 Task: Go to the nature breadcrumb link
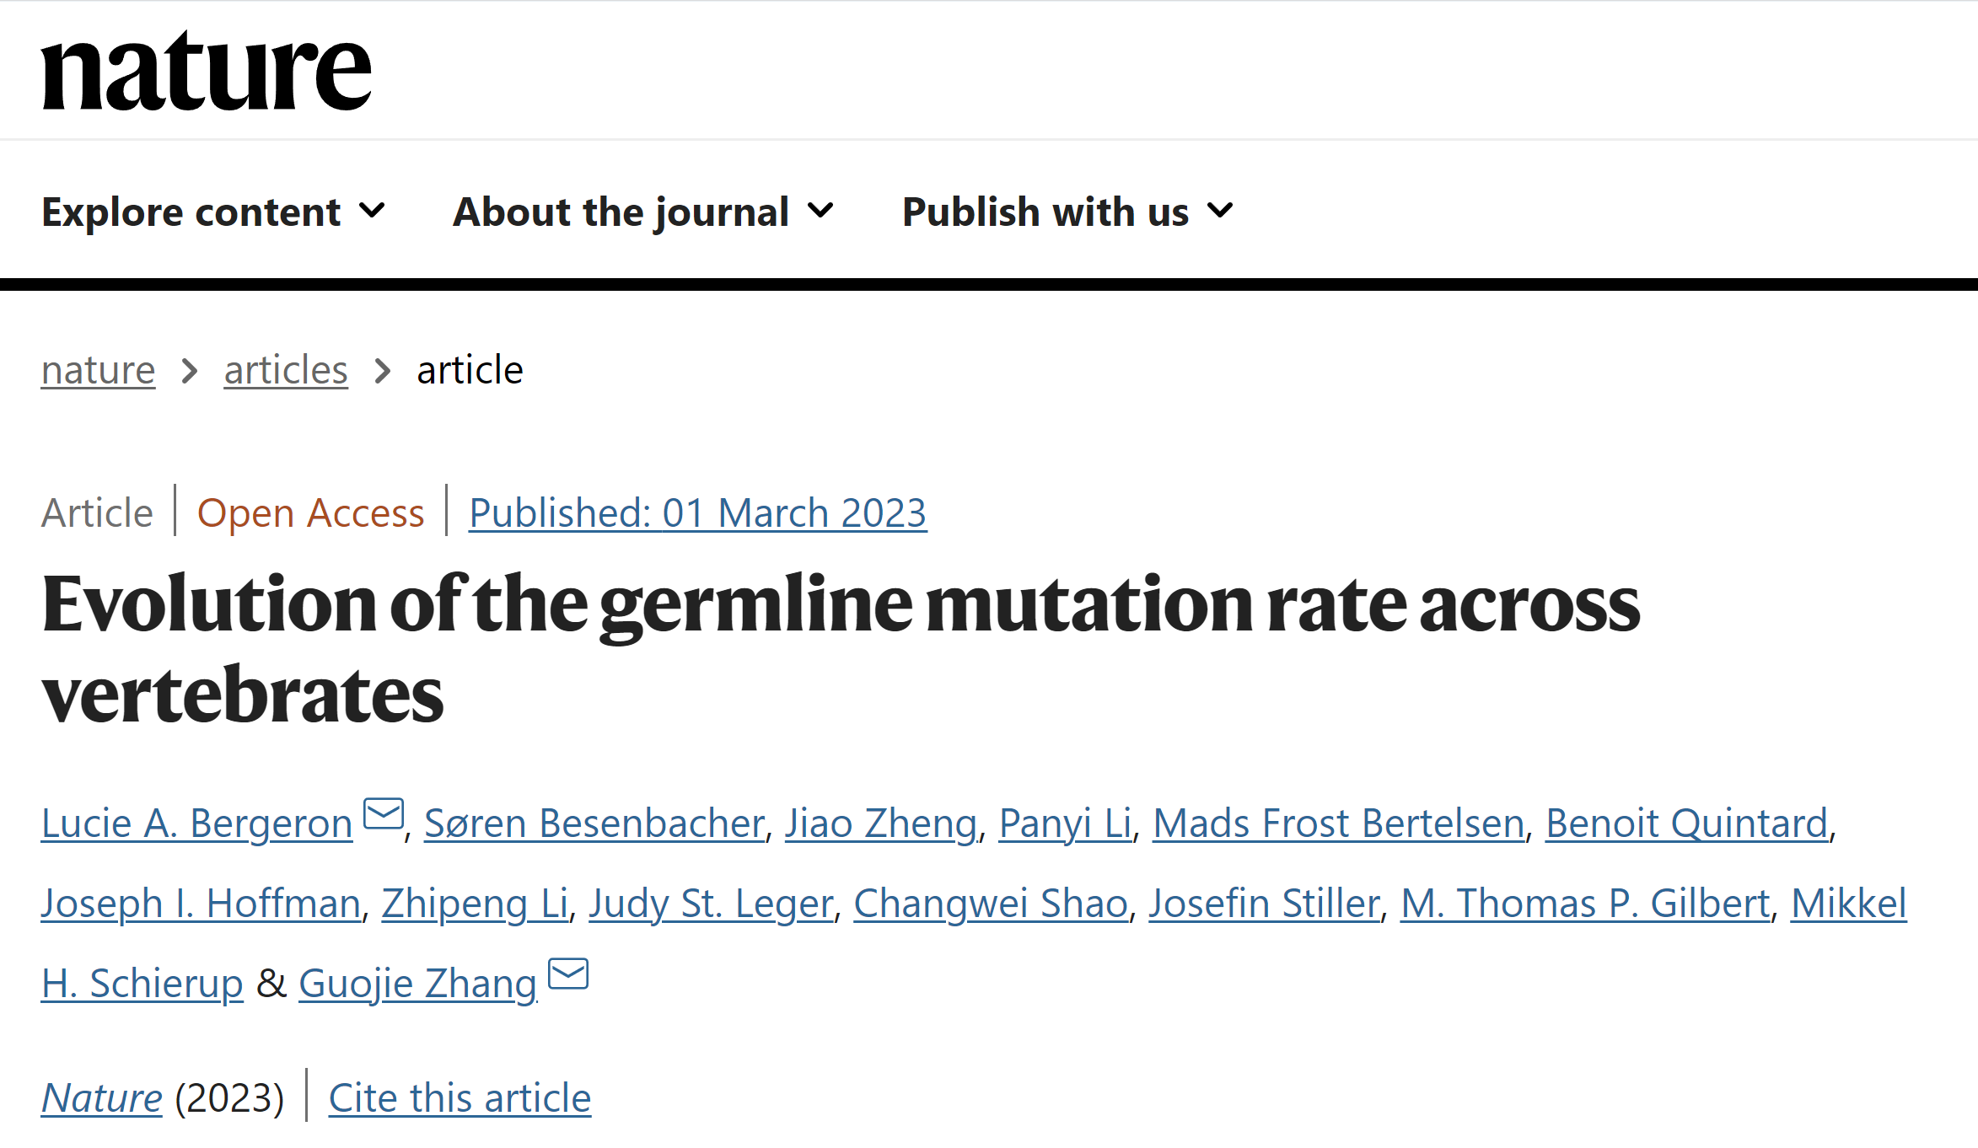(x=98, y=370)
